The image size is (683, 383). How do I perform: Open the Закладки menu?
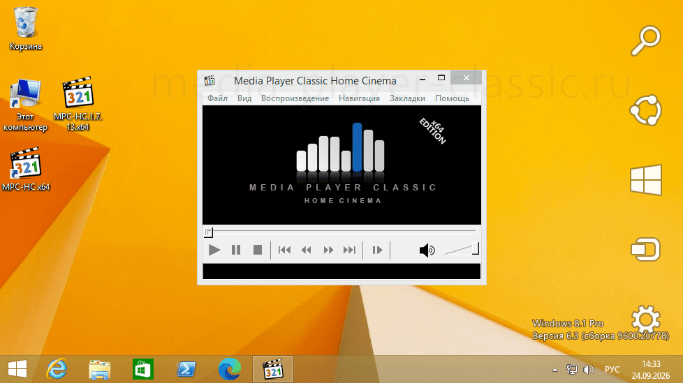click(x=407, y=98)
